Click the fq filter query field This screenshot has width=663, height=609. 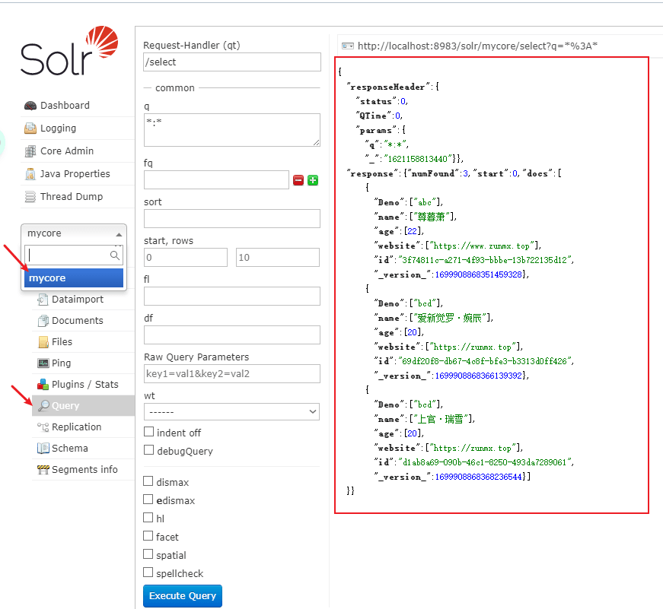tap(216, 180)
